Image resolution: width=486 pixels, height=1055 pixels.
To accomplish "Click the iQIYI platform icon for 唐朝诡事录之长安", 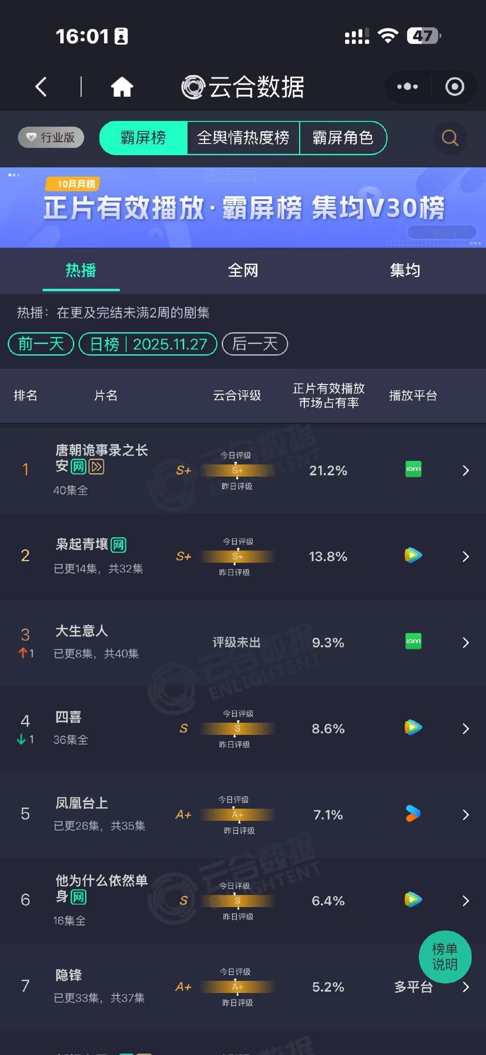I will [413, 469].
